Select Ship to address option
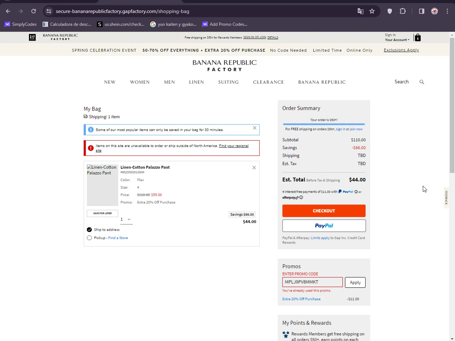The height and width of the screenshot is (341, 455). [89, 230]
